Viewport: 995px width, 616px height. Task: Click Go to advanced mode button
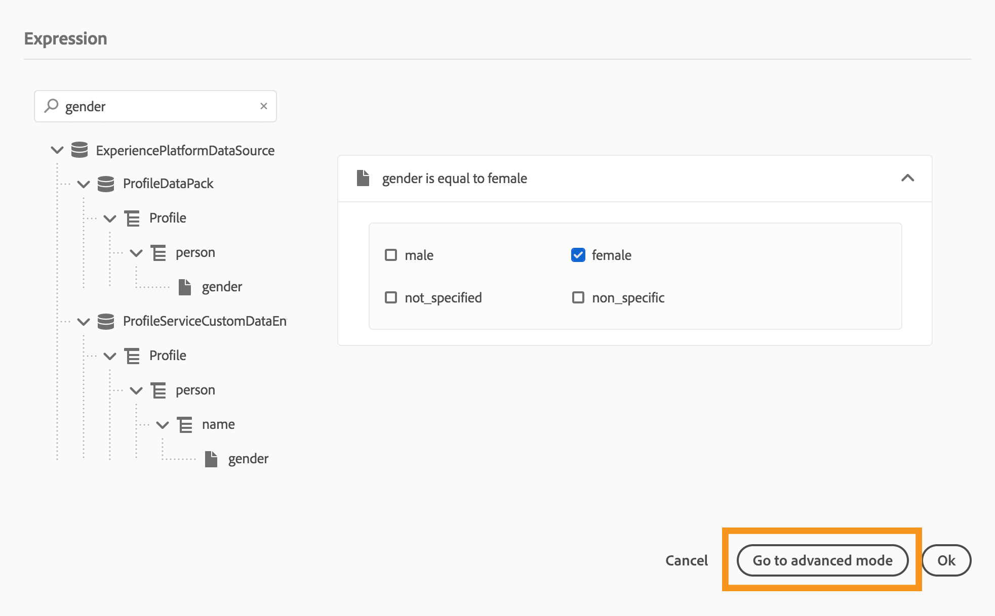click(x=822, y=560)
